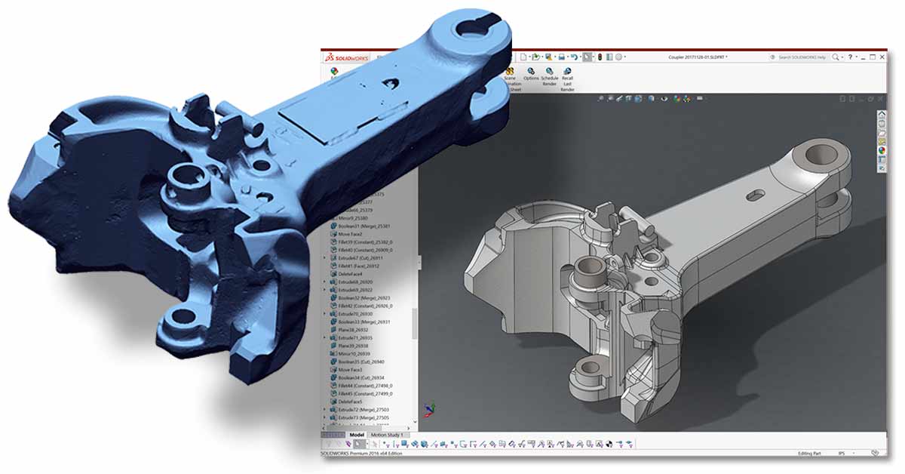
Task: Click the Options render tool icon
Action: click(x=531, y=71)
